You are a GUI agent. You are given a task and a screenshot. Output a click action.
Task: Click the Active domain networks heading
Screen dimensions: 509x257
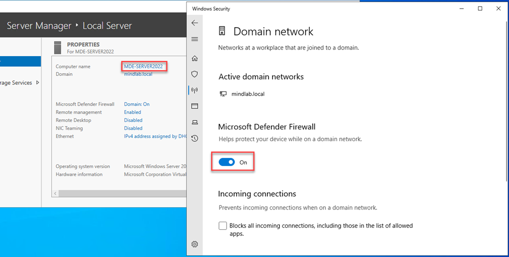point(261,77)
